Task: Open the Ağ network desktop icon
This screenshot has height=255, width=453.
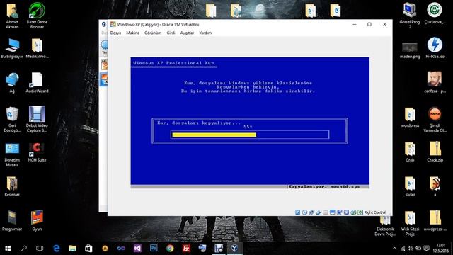Action: pos(12,83)
